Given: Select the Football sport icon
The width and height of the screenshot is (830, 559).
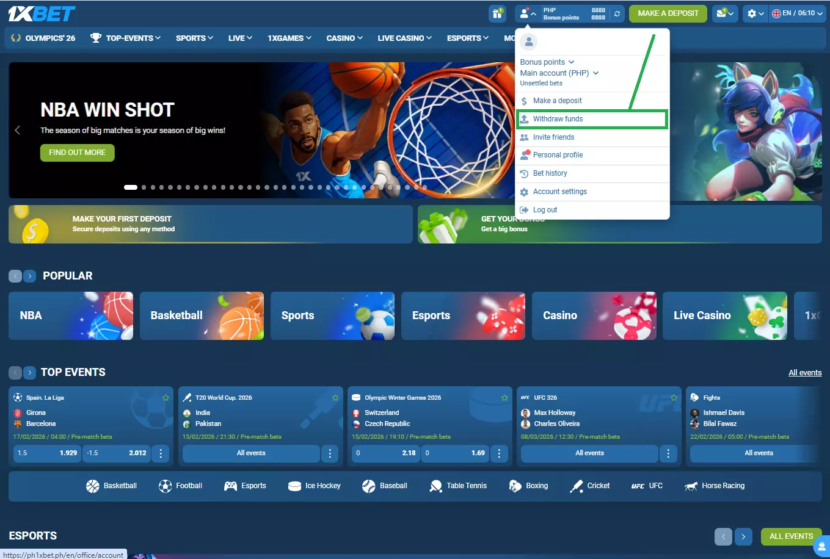Looking at the screenshot, I should [x=181, y=486].
